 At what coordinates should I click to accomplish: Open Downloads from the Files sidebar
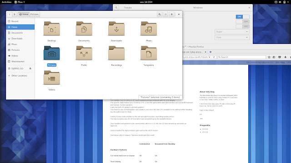20,38
